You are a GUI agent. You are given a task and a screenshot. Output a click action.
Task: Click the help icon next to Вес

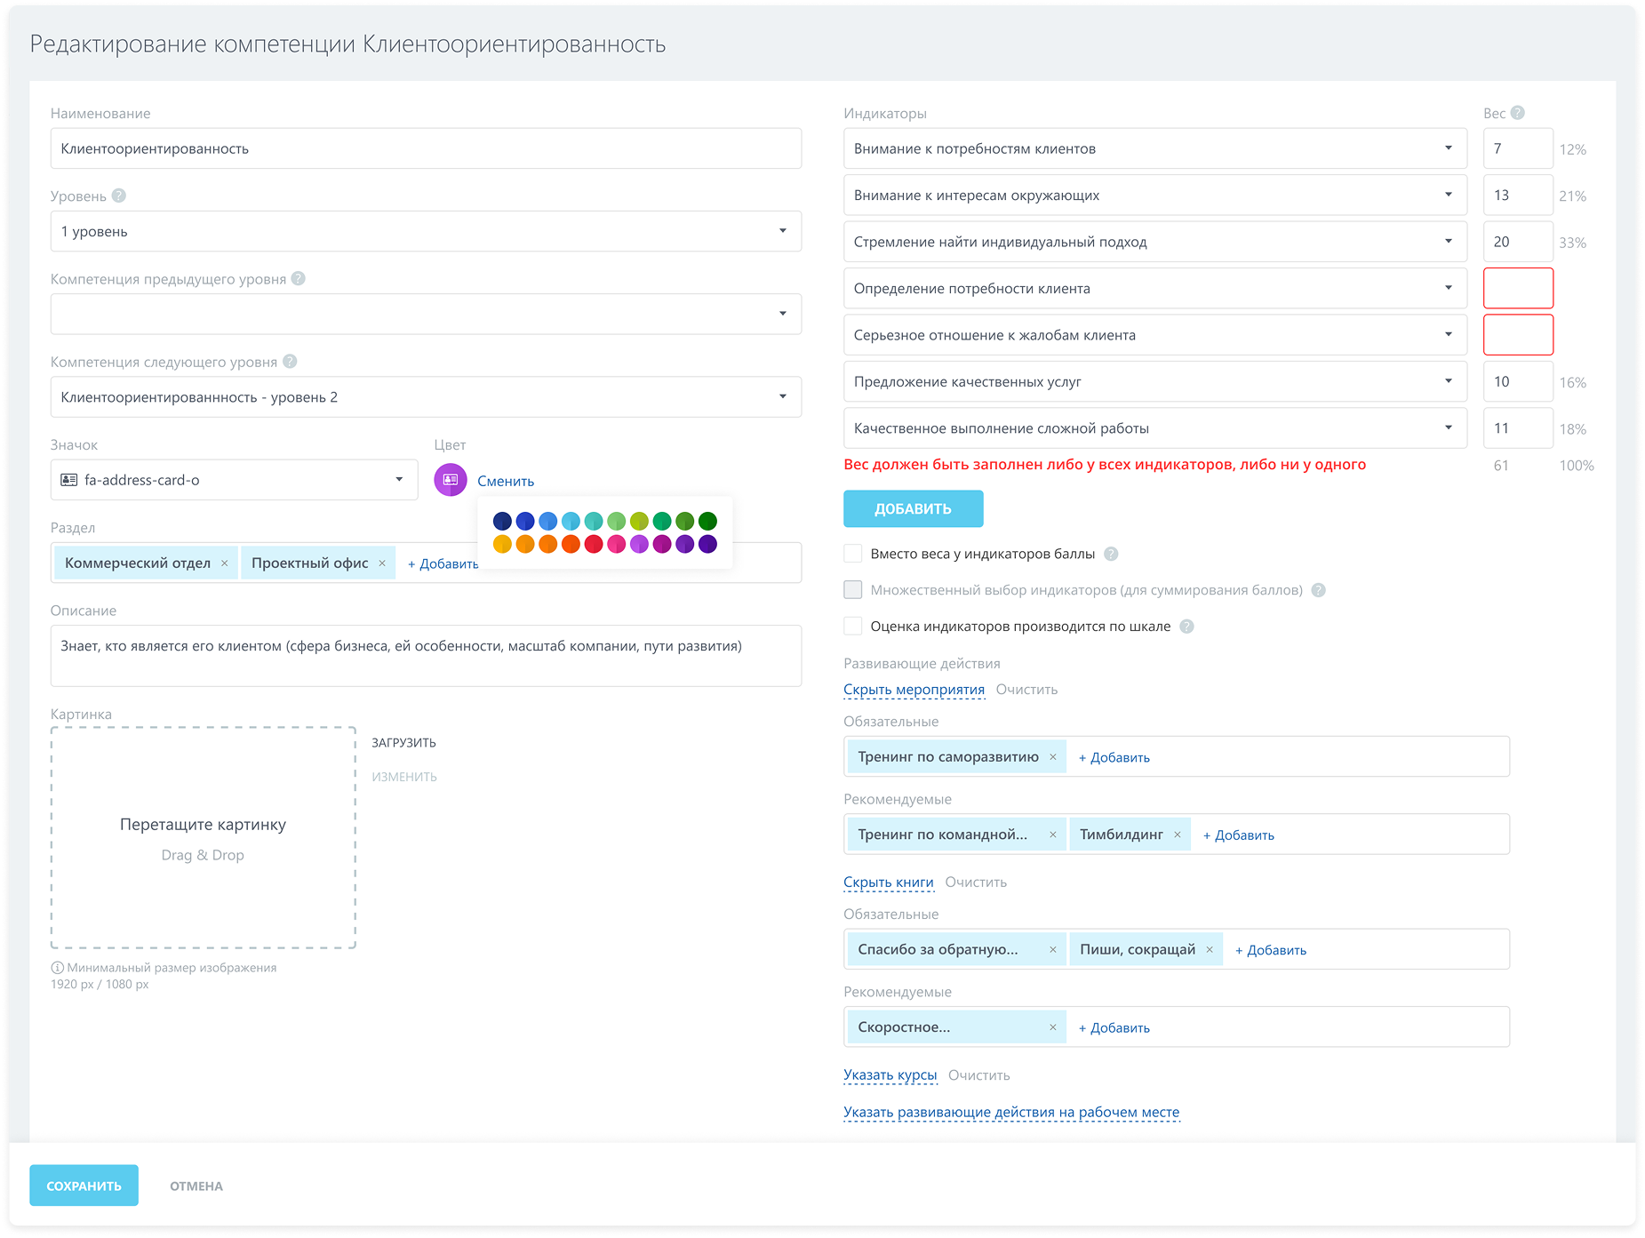[1518, 113]
